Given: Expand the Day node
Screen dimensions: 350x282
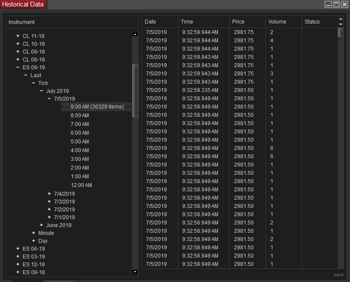Looking at the screenshot, I should tap(34, 241).
